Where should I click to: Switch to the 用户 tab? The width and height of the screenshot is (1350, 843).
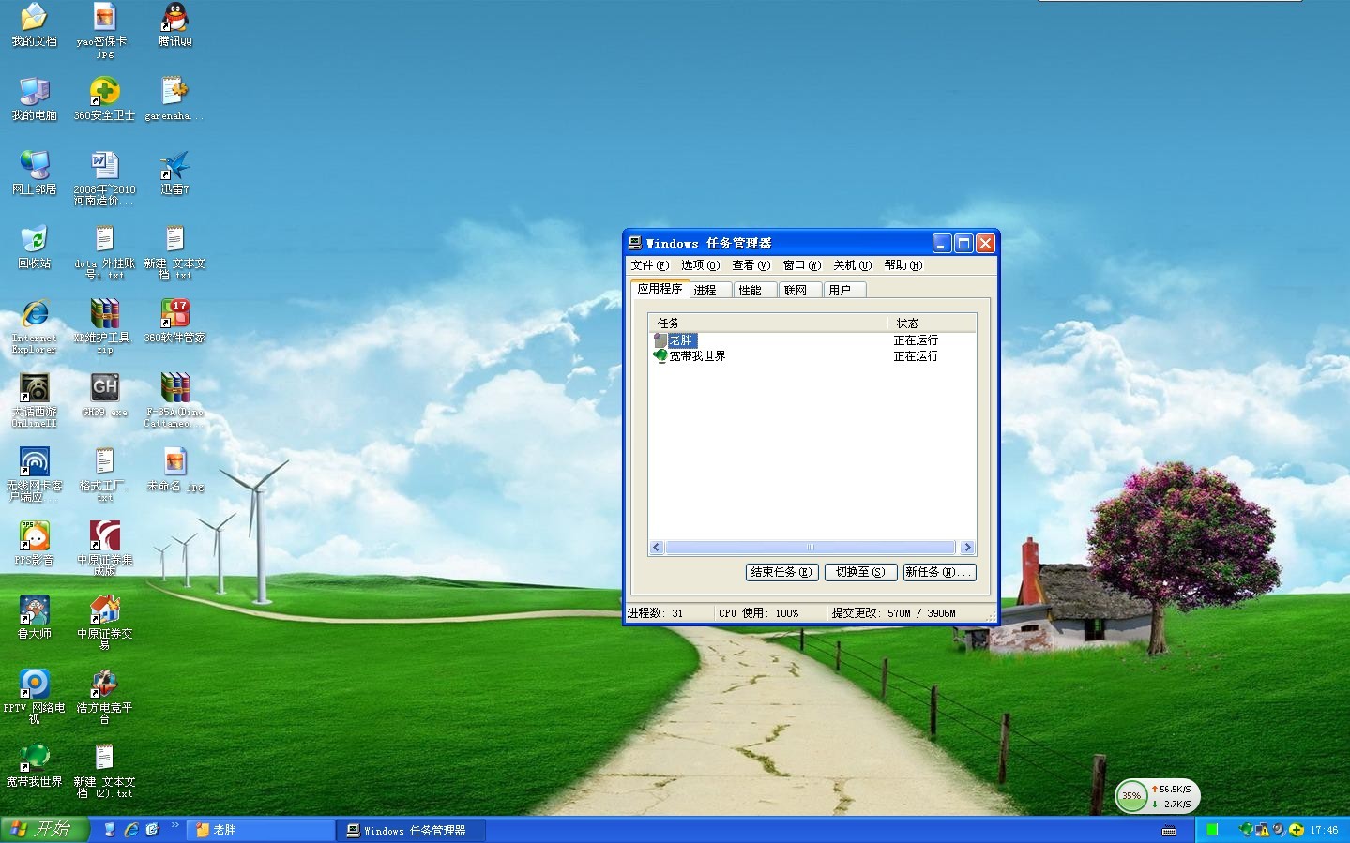tap(844, 291)
